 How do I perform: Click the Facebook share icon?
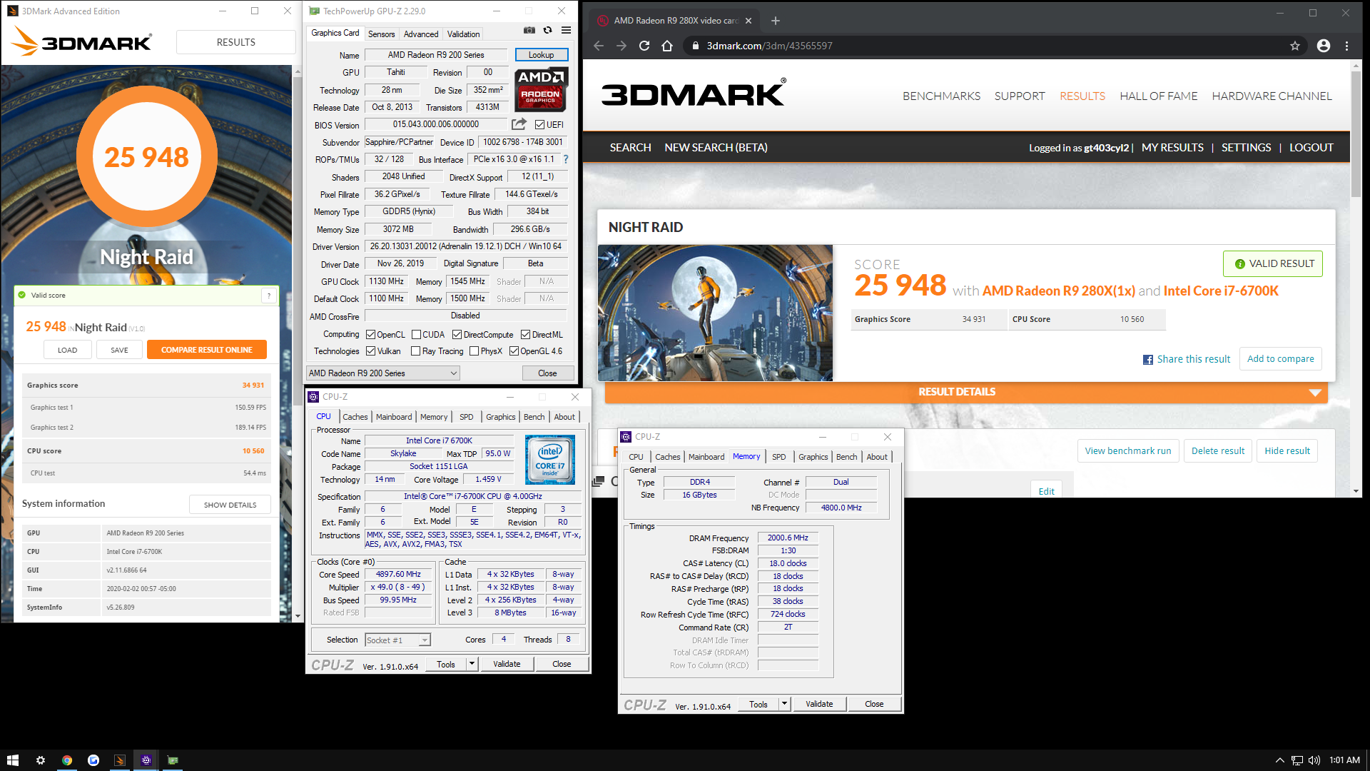pos(1148,360)
